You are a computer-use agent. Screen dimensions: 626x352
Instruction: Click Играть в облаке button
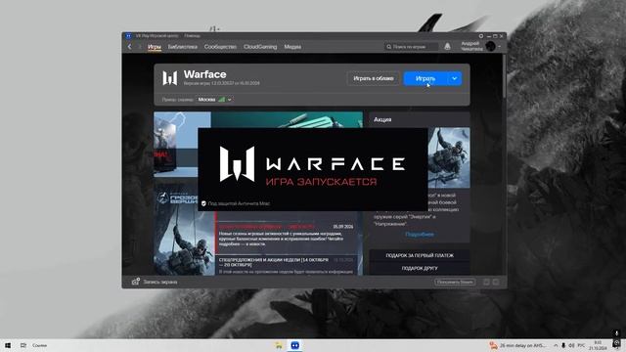click(374, 78)
